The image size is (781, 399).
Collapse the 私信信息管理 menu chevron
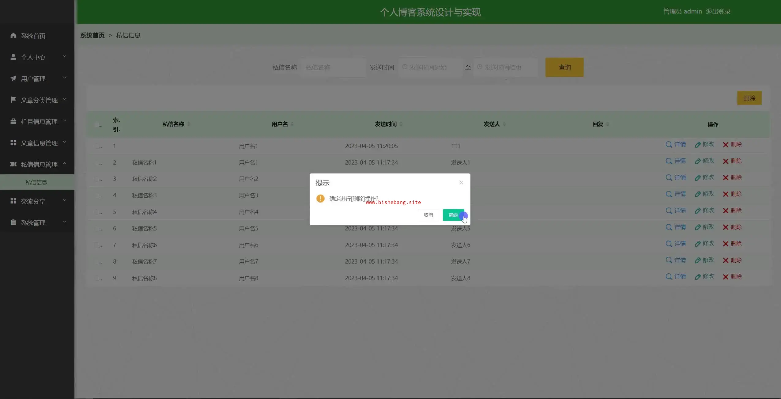click(64, 164)
